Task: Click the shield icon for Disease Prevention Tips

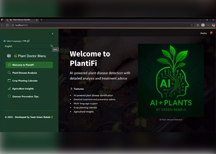Action: point(9,96)
